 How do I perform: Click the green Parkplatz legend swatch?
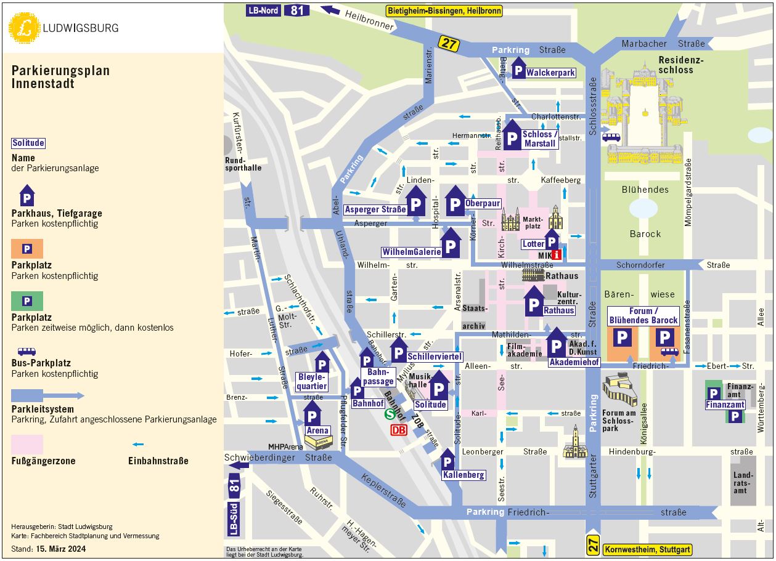point(27,301)
